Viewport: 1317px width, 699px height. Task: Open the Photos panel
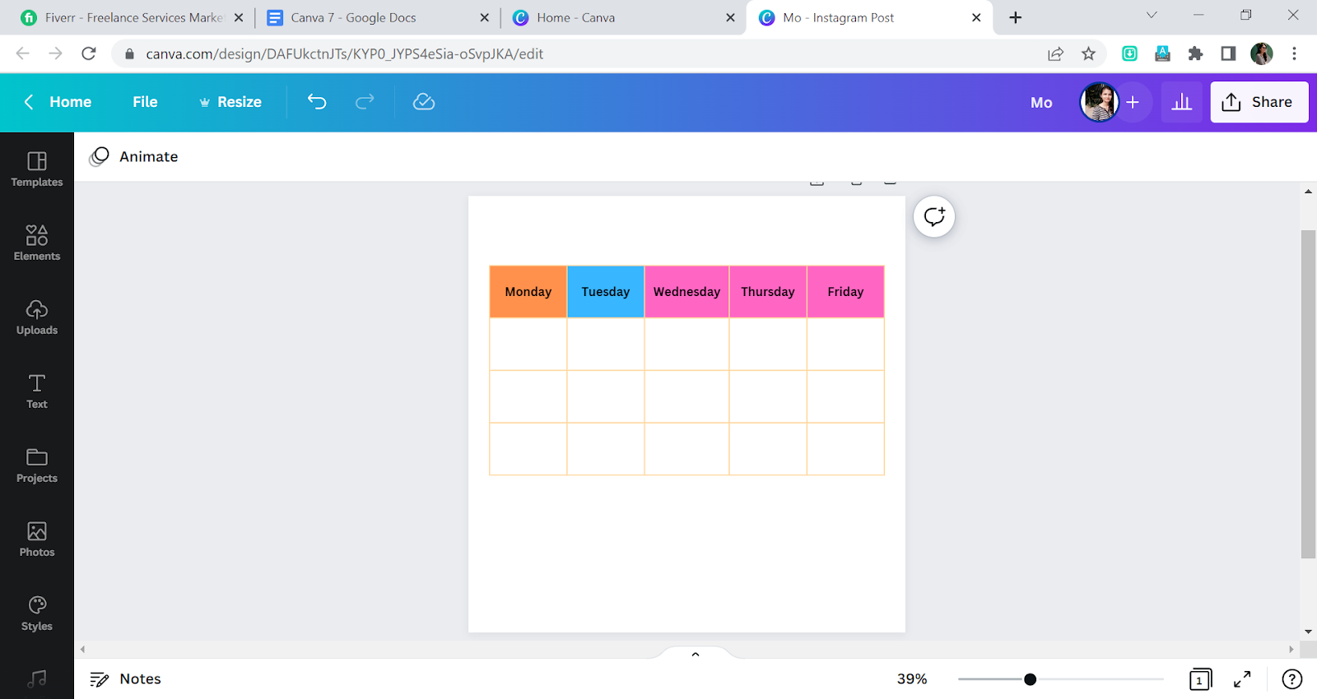(37, 539)
